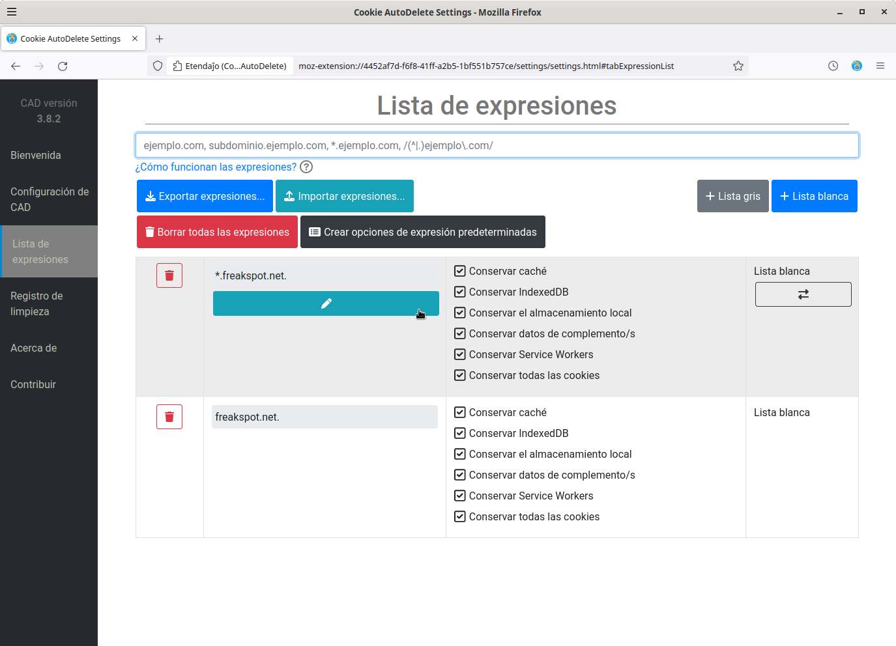Image resolution: width=896 pixels, height=646 pixels.
Task: Open Configuración de CAD in the sidebar
Action: (x=49, y=199)
